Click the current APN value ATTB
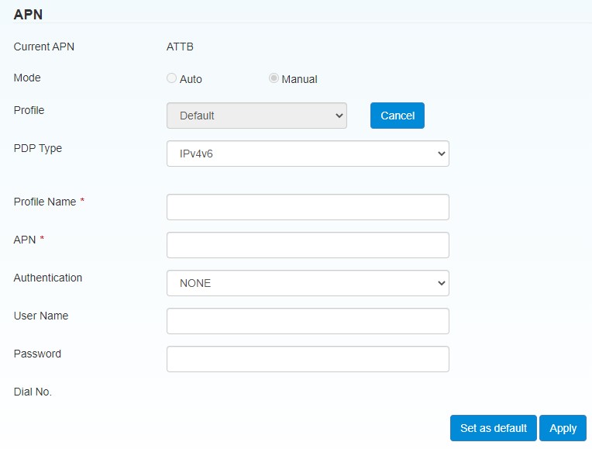 (180, 47)
